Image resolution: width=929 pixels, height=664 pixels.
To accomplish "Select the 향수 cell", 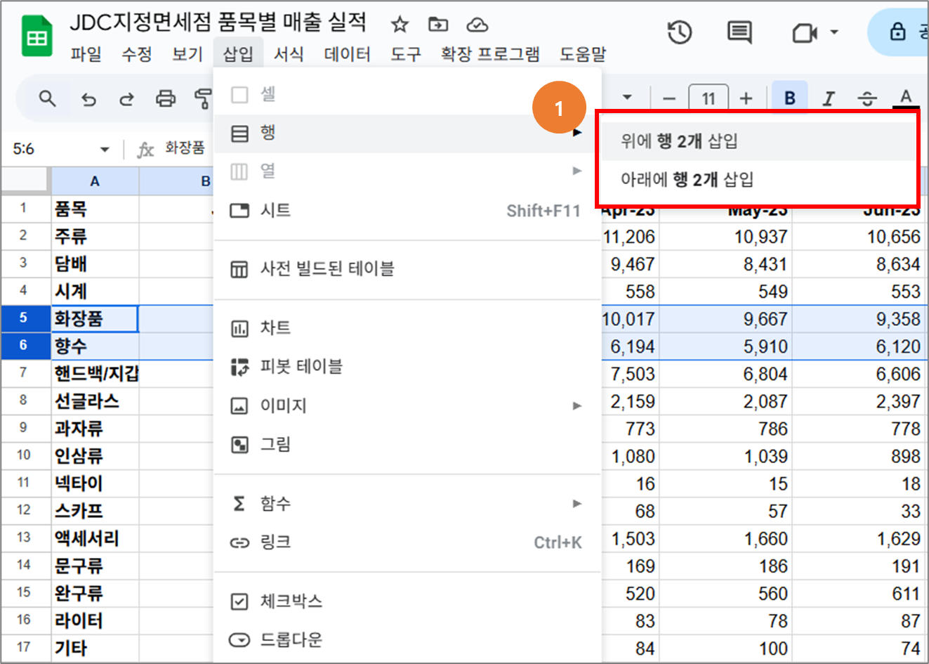I will [x=95, y=346].
